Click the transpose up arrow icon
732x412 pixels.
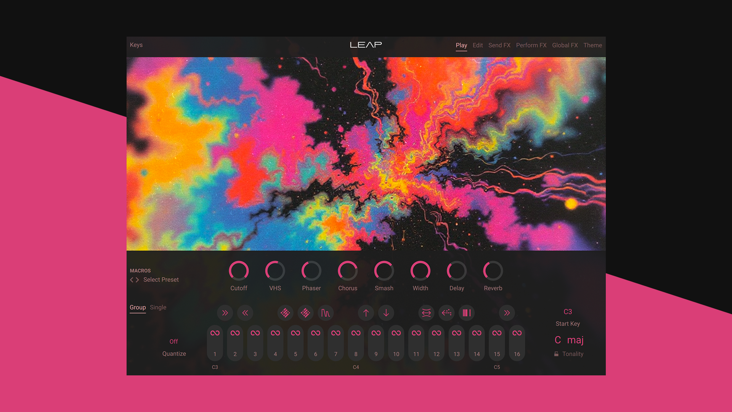click(366, 313)
